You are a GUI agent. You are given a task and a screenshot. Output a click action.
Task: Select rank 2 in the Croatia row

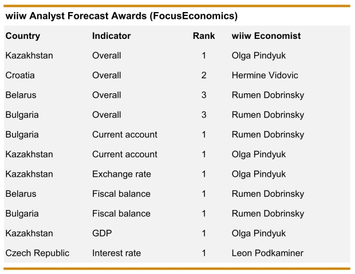[x=204, y=75]
